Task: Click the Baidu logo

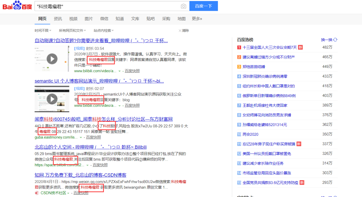Action: click(x=17, y=6)
